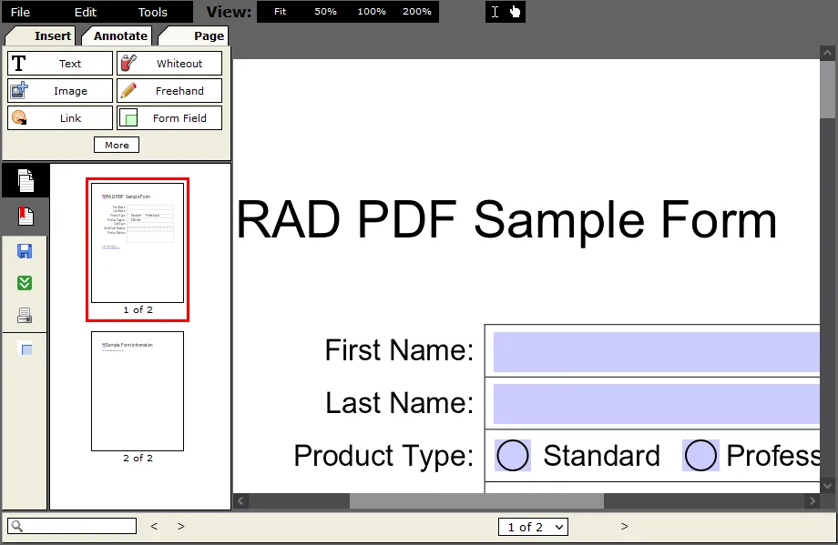
Task: Insert a Form Field
Action: point(169,117)
